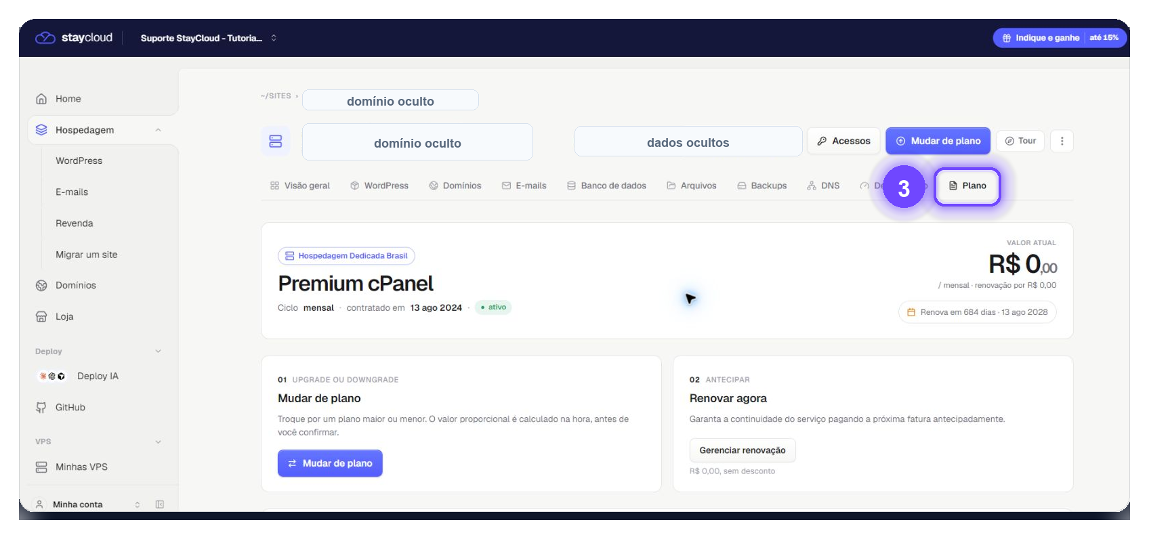Collapse the Hospedagem sidebar section
Viewport: 1149px width, 539px height.
coord(158,130)
